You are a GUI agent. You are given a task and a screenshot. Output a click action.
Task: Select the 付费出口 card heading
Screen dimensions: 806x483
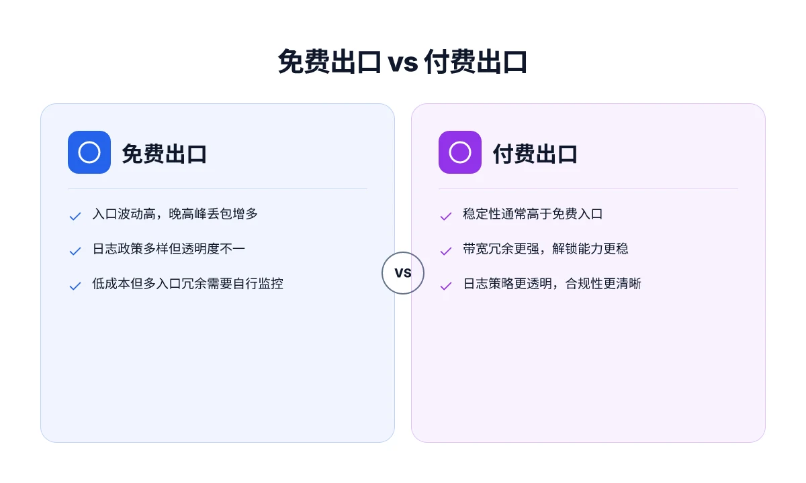pyautogui.click(x=535, y=154)
